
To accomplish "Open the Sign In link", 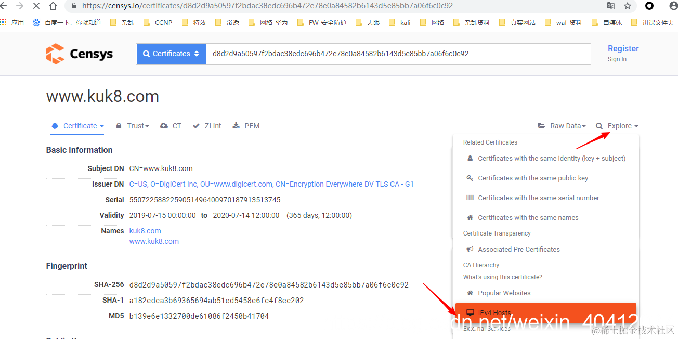I will [617, 59].
